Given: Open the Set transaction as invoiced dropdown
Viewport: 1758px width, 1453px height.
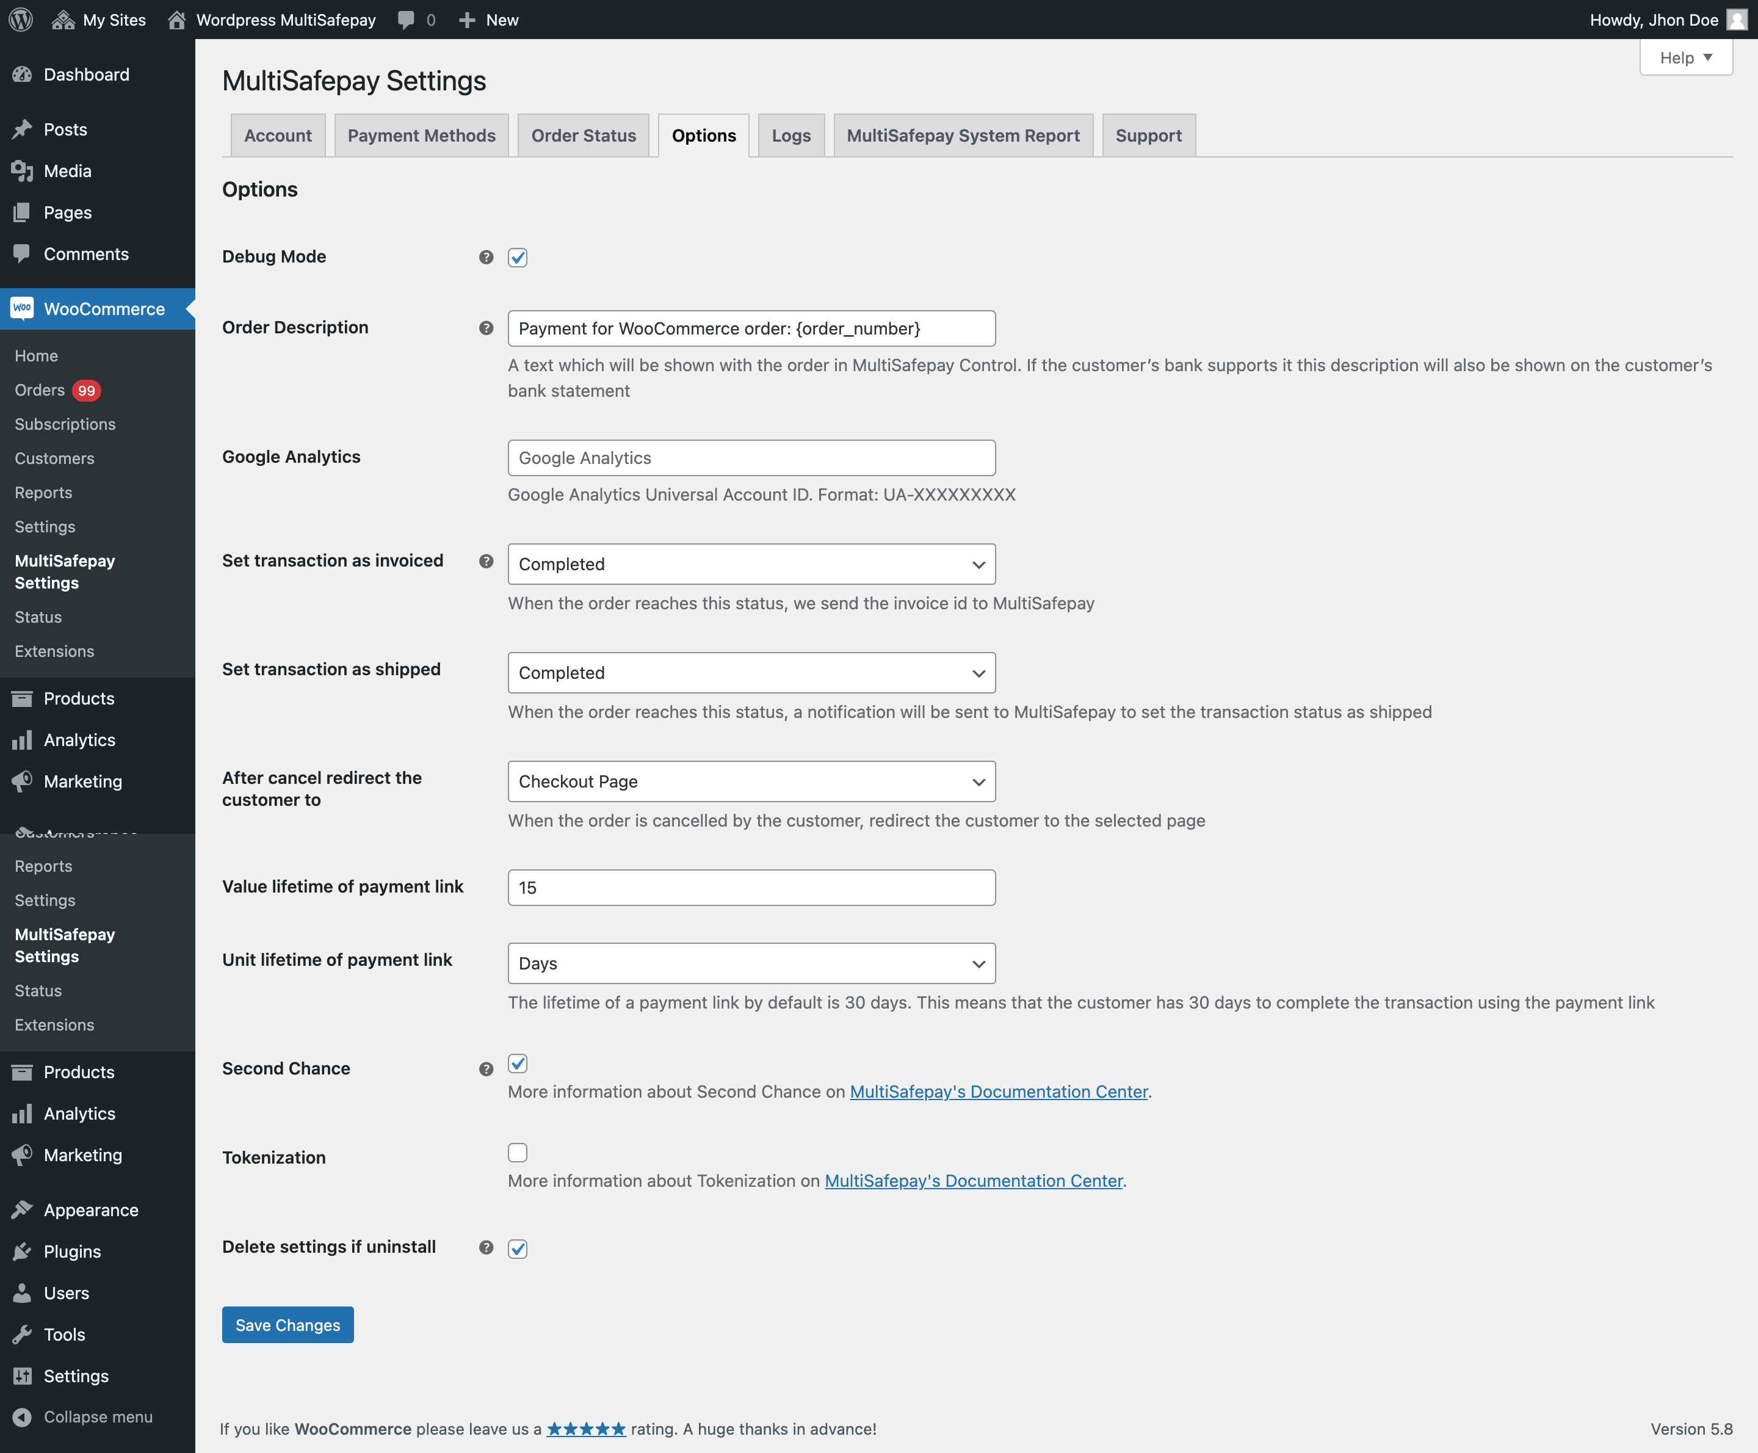Looking at the screenshot, I should pyautogui.click(x=751, y=564).
